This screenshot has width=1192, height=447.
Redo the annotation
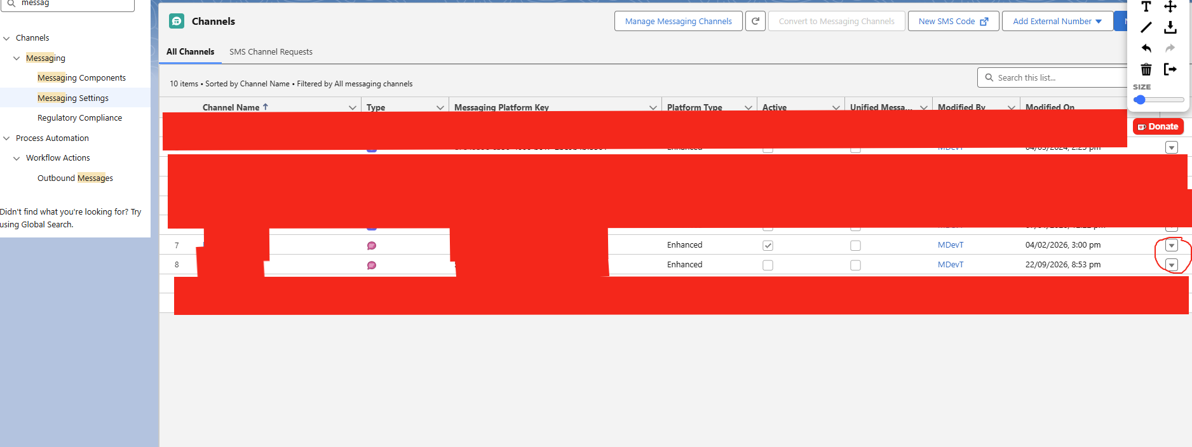pyautogui.click(x=1170, y=48)
